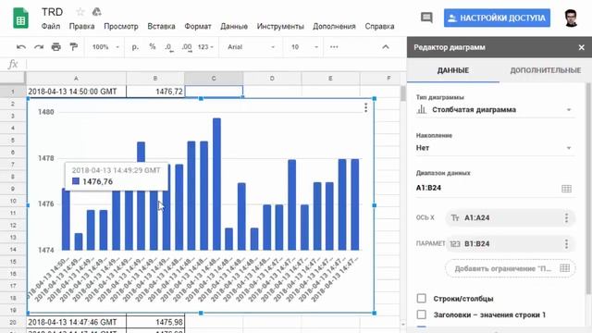Select cell containing 1475,98
The width and height of the screenshot is (592, 333).
click(155, 322)
